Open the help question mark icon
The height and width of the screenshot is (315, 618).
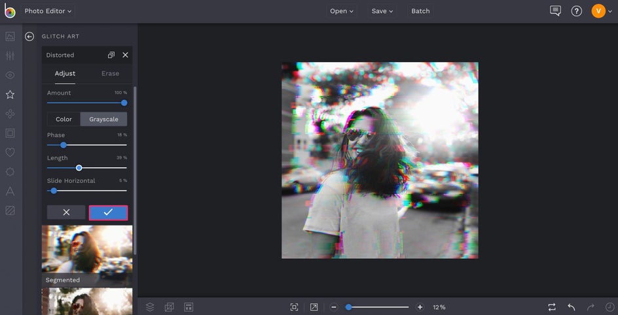576,11
